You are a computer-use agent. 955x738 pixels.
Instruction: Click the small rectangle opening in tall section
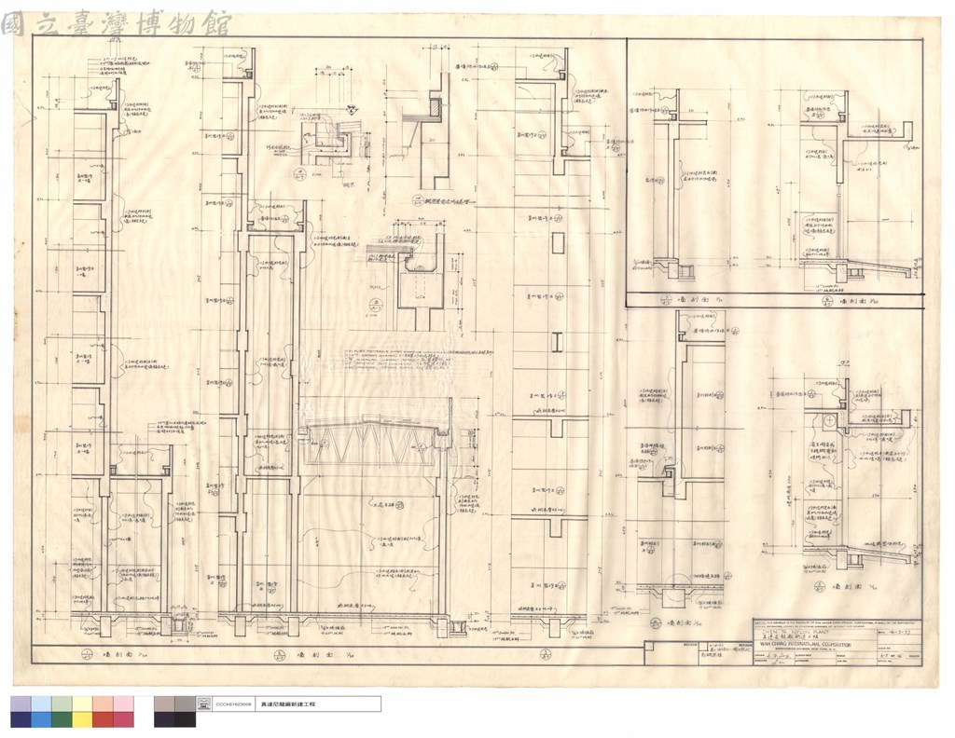tap(558, 243)
